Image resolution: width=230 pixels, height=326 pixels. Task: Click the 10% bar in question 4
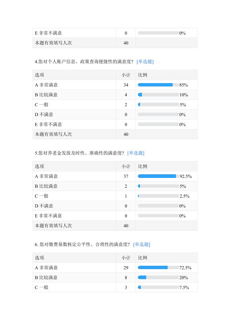coord(158,95)
